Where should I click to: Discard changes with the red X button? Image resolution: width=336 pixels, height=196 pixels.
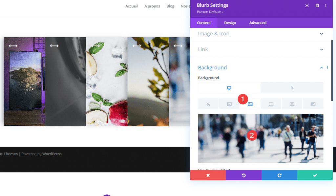click(208, 175)
